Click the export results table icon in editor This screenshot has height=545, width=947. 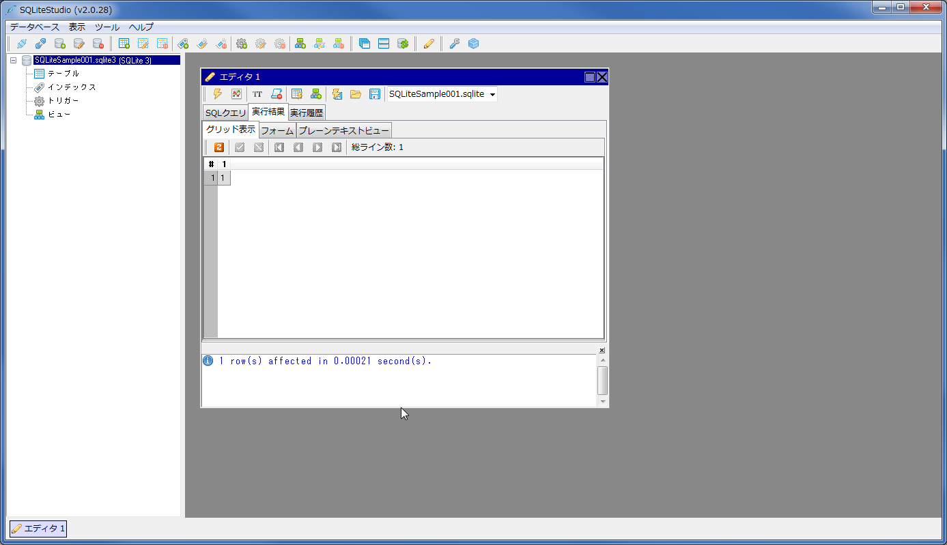[297, 94]
